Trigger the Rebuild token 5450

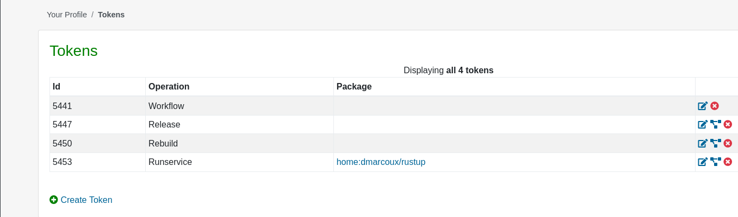[716, 143]
